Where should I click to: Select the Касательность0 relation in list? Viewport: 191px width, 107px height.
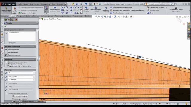pos(13,33)
